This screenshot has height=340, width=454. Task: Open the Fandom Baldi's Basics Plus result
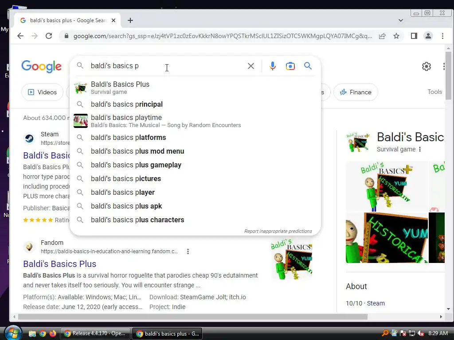[60, 264]
